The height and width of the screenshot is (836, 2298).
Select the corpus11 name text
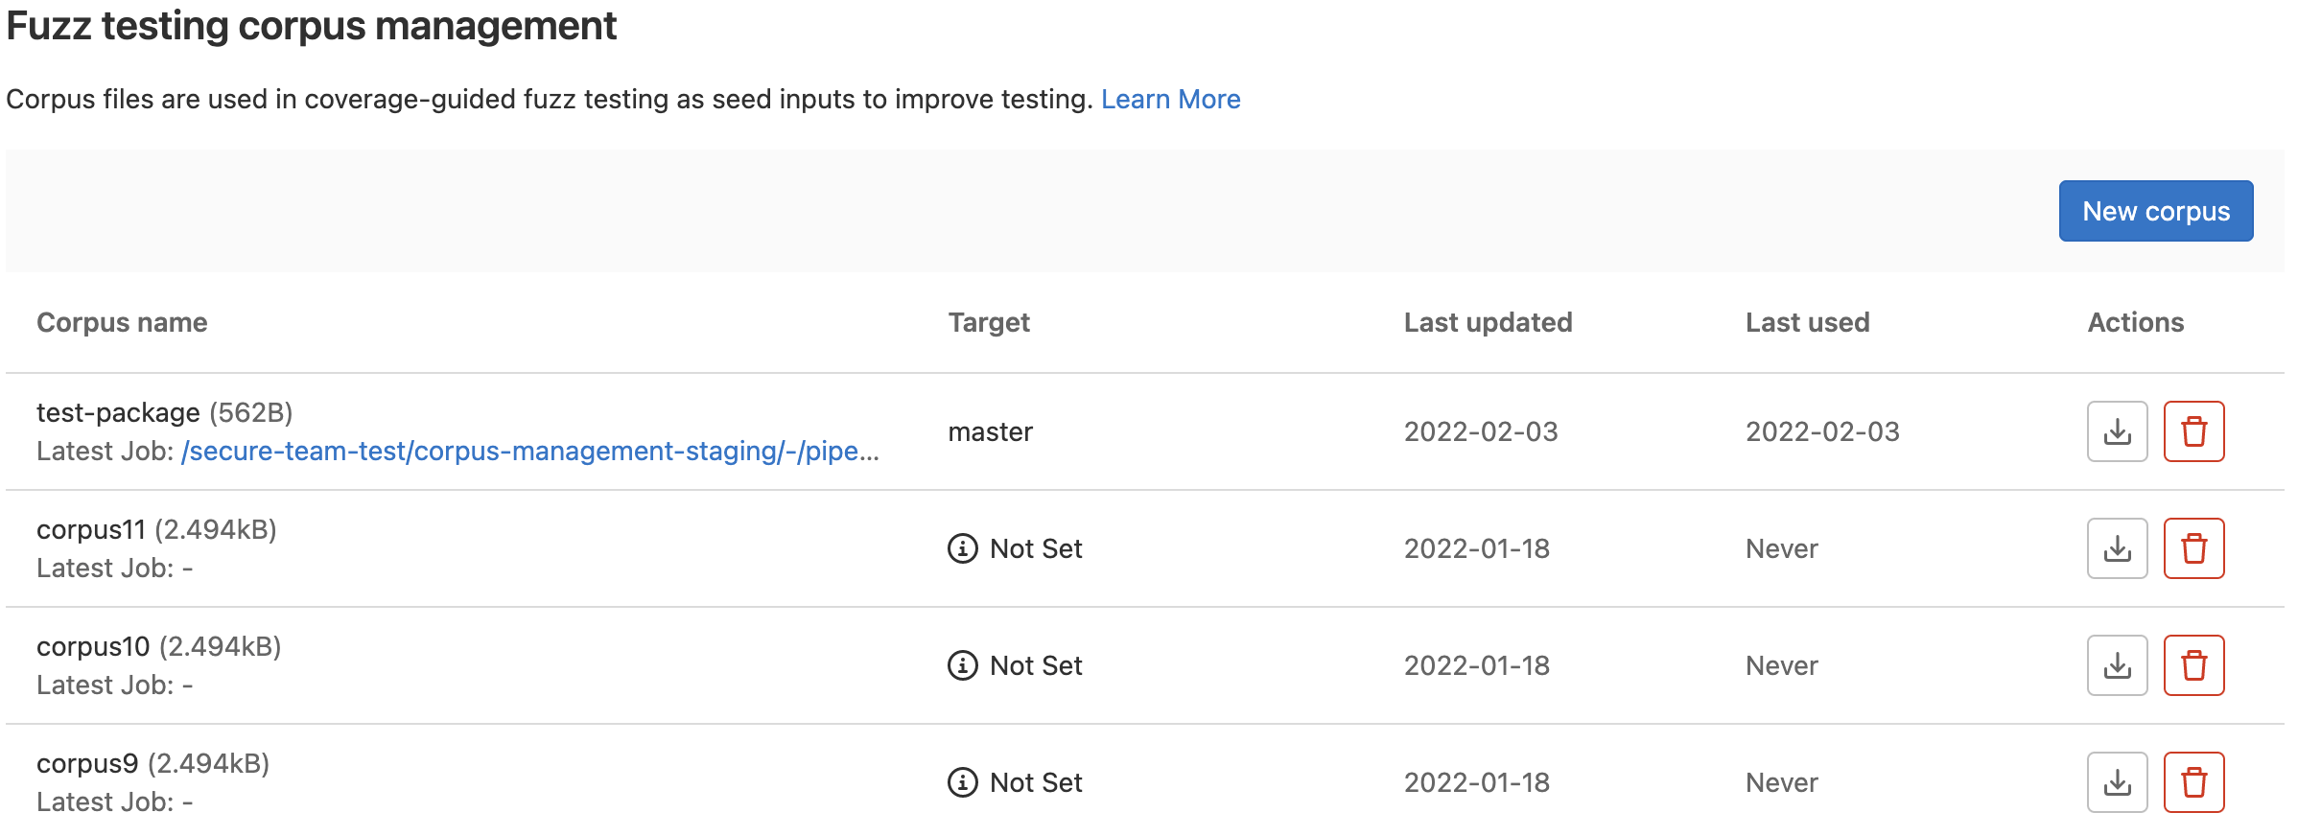(x=91, y=529)
